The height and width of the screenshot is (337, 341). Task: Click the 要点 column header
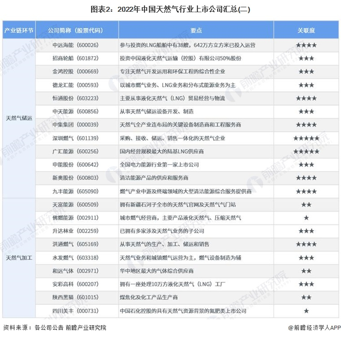196,30
